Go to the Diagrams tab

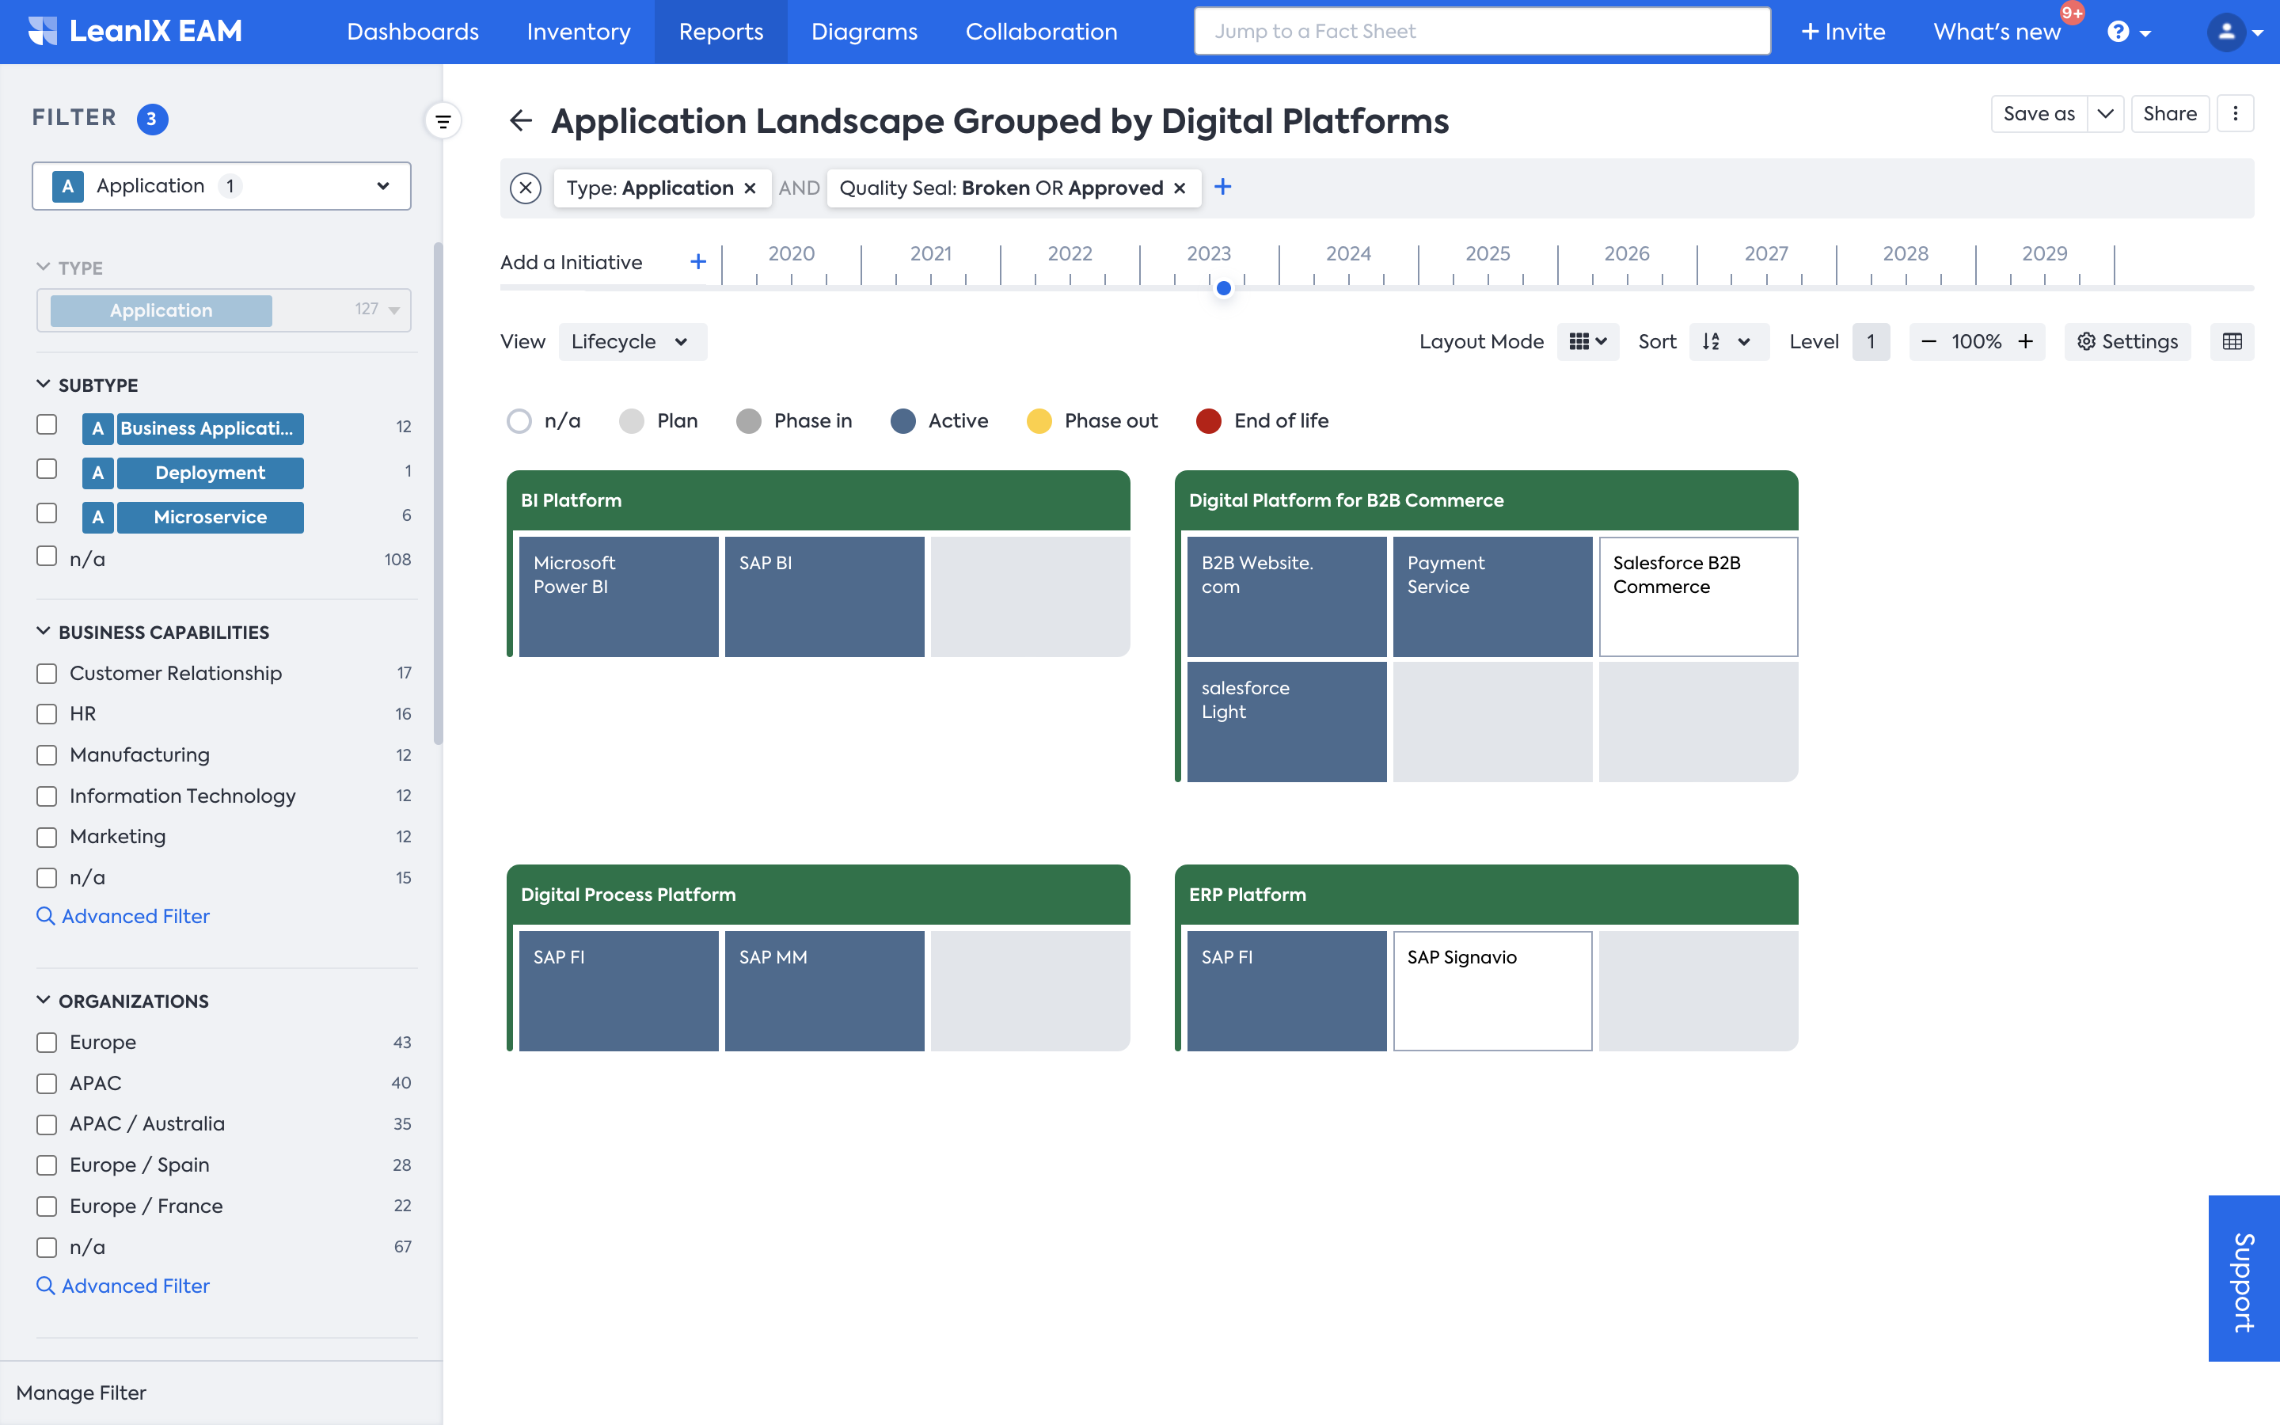click(x=864, y=31)
